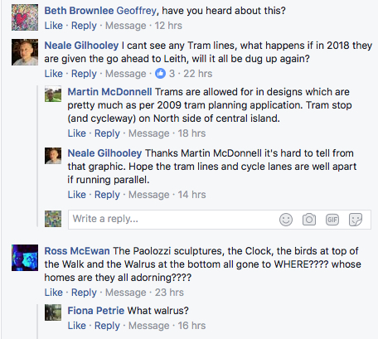Reply to Neale Gilhooley's tram lines comment
The height and width of the screenshot is (339, 378).
pos(84,74)
